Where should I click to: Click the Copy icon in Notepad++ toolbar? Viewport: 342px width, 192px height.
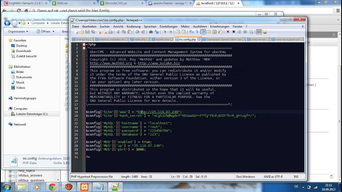point(124,32)
